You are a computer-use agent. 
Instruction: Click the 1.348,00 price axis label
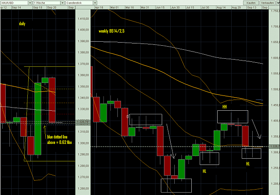[83, 98]
